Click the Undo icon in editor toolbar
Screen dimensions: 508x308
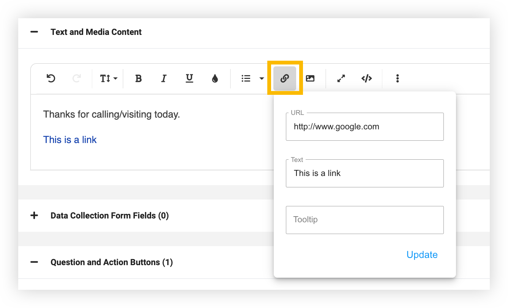click(51, 79)
